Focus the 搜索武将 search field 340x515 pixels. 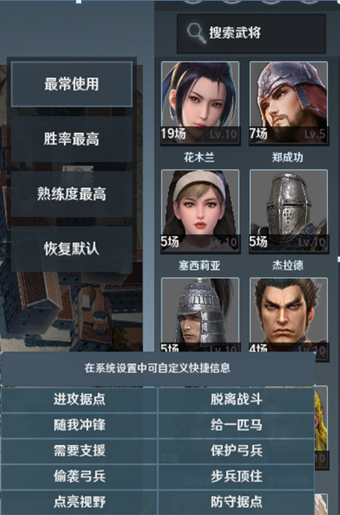(252, 33)
